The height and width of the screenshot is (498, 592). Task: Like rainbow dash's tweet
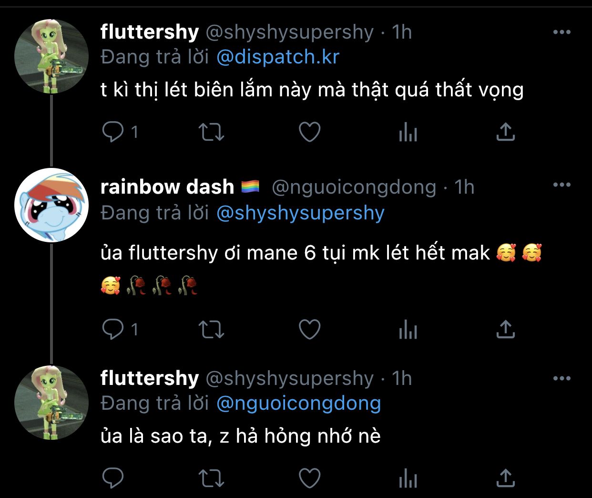pyautogui.click(x=309, y=330)
